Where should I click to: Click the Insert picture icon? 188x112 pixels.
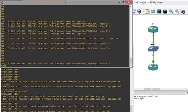pos(153,11)
